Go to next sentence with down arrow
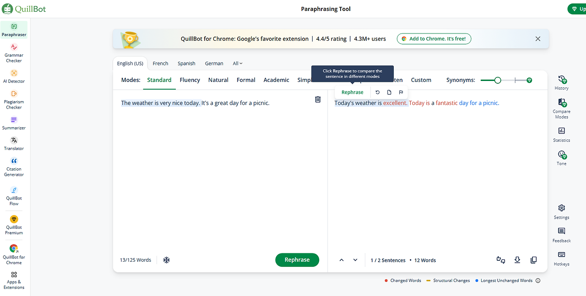586x296 pixels. [355, 260]
